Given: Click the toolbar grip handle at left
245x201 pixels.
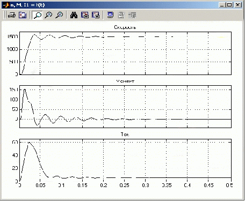Looking at the screenshot, I should click(x=5, y=15).
